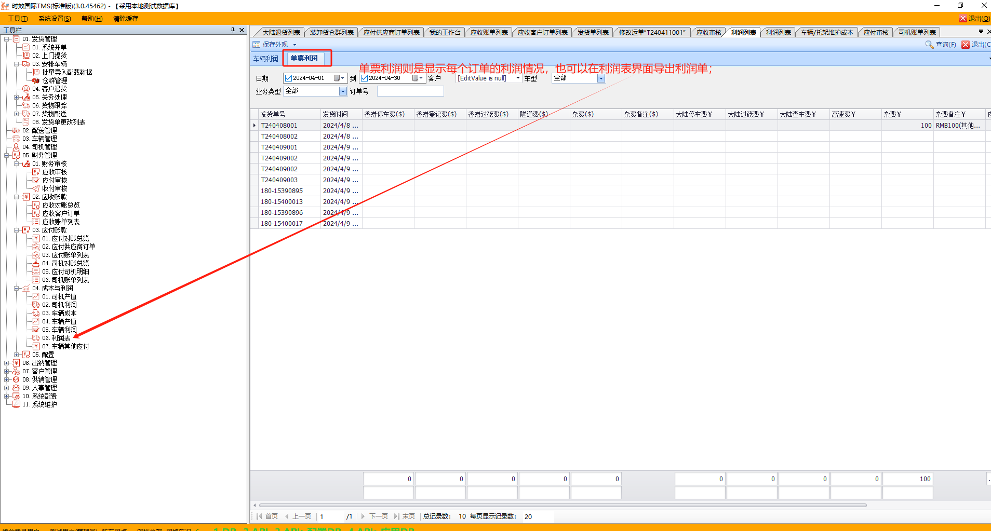Image resolution: width=991 pixels, height=531 pixels.
Task: Expand the 06. 出纳管理 tree node
Action: click(7, 363)
